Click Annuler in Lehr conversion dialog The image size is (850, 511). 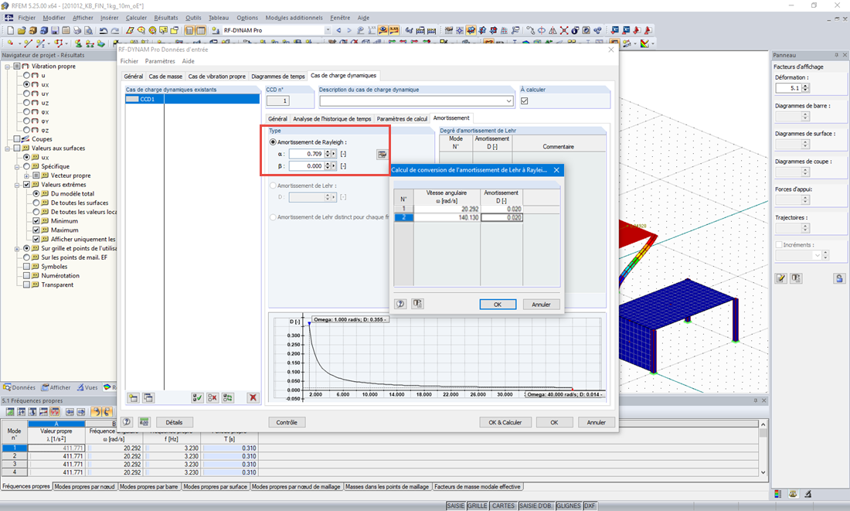click(541, 305)
